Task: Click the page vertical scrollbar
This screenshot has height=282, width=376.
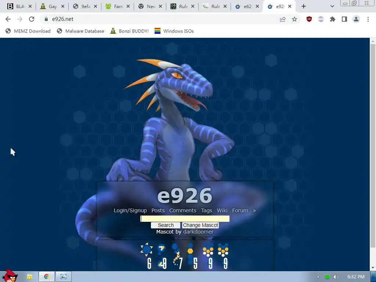Action: (x=373, y=145)
